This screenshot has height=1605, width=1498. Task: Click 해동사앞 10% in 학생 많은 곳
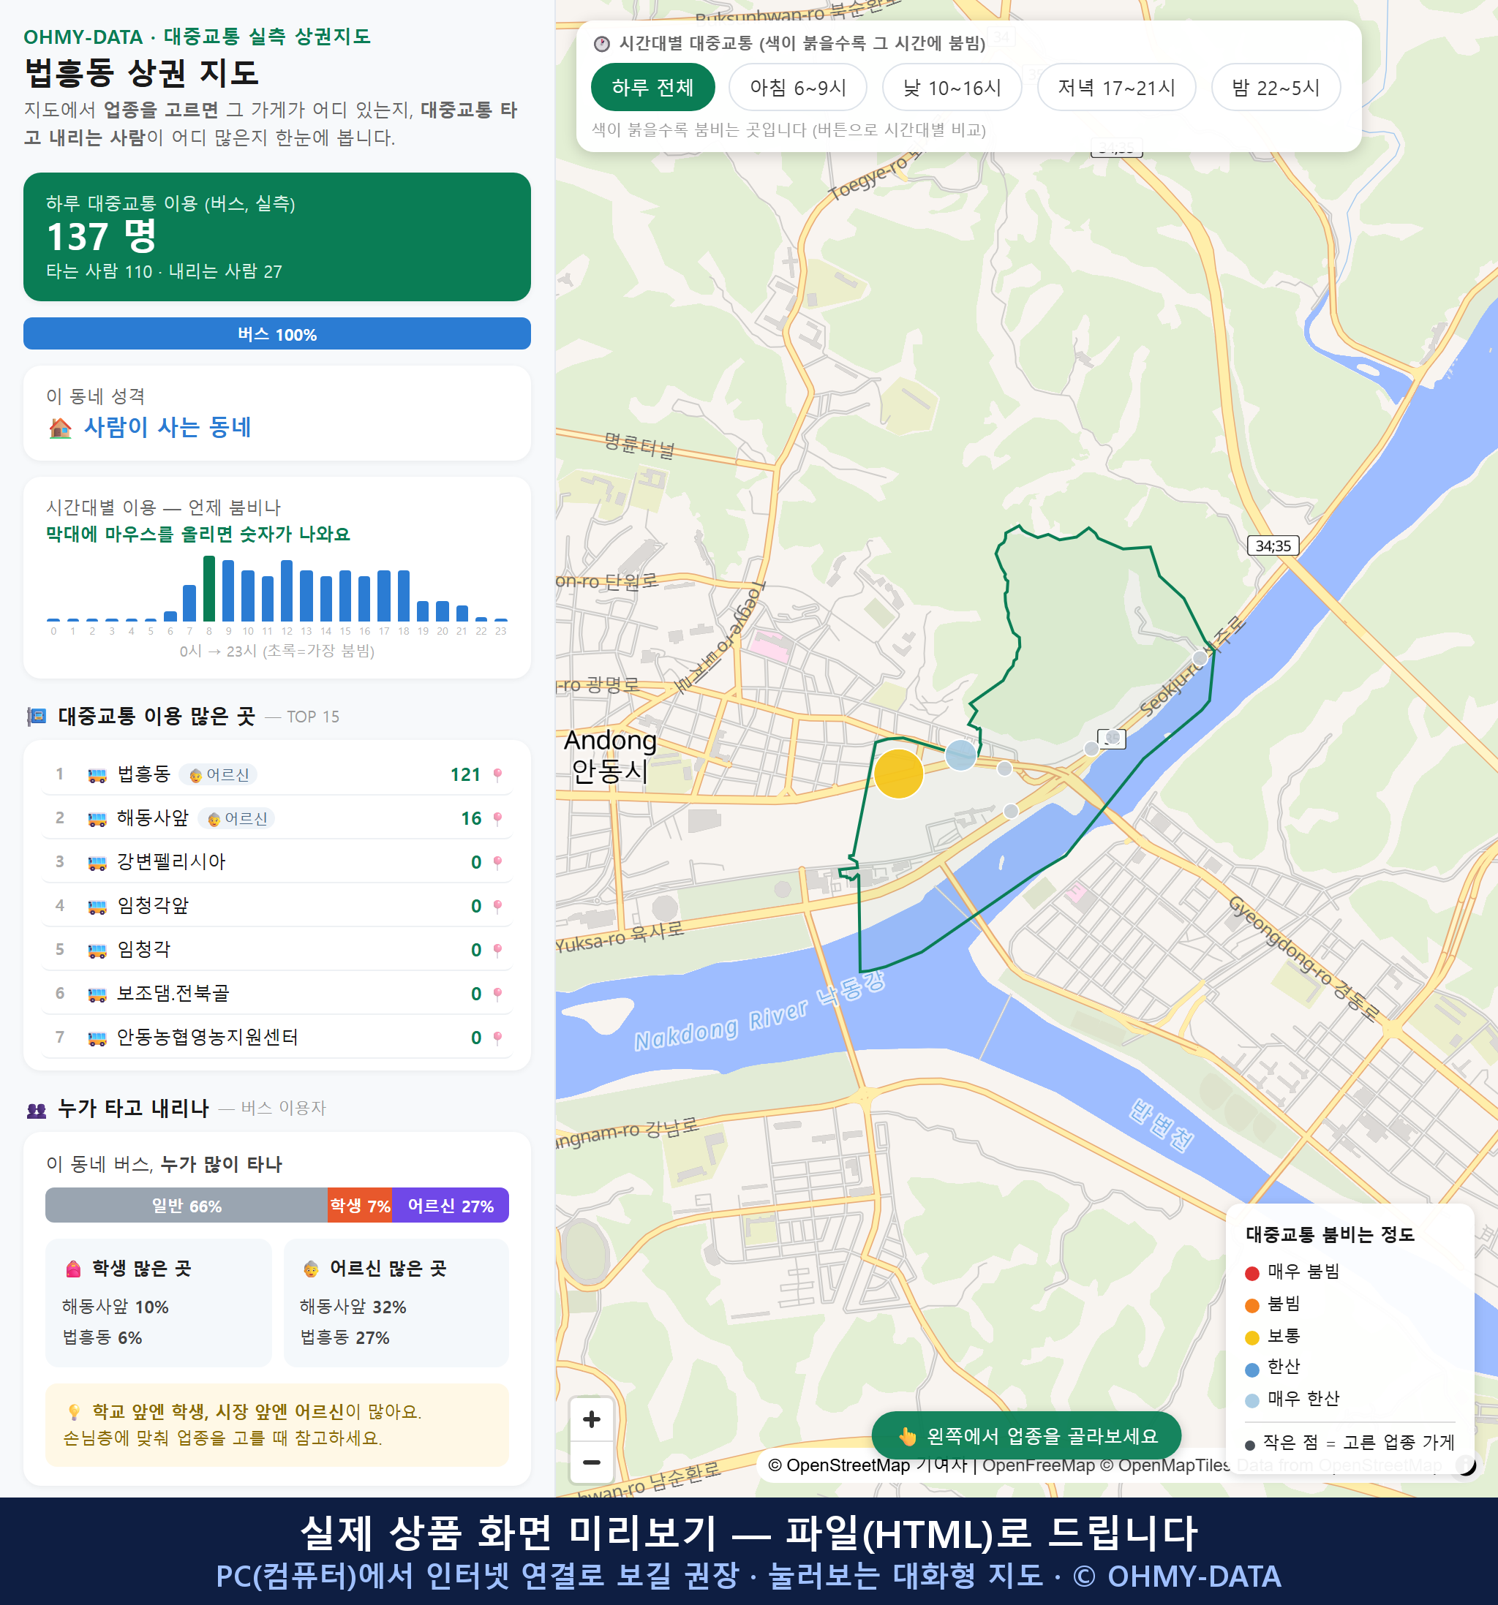[x=116, y=1306]
